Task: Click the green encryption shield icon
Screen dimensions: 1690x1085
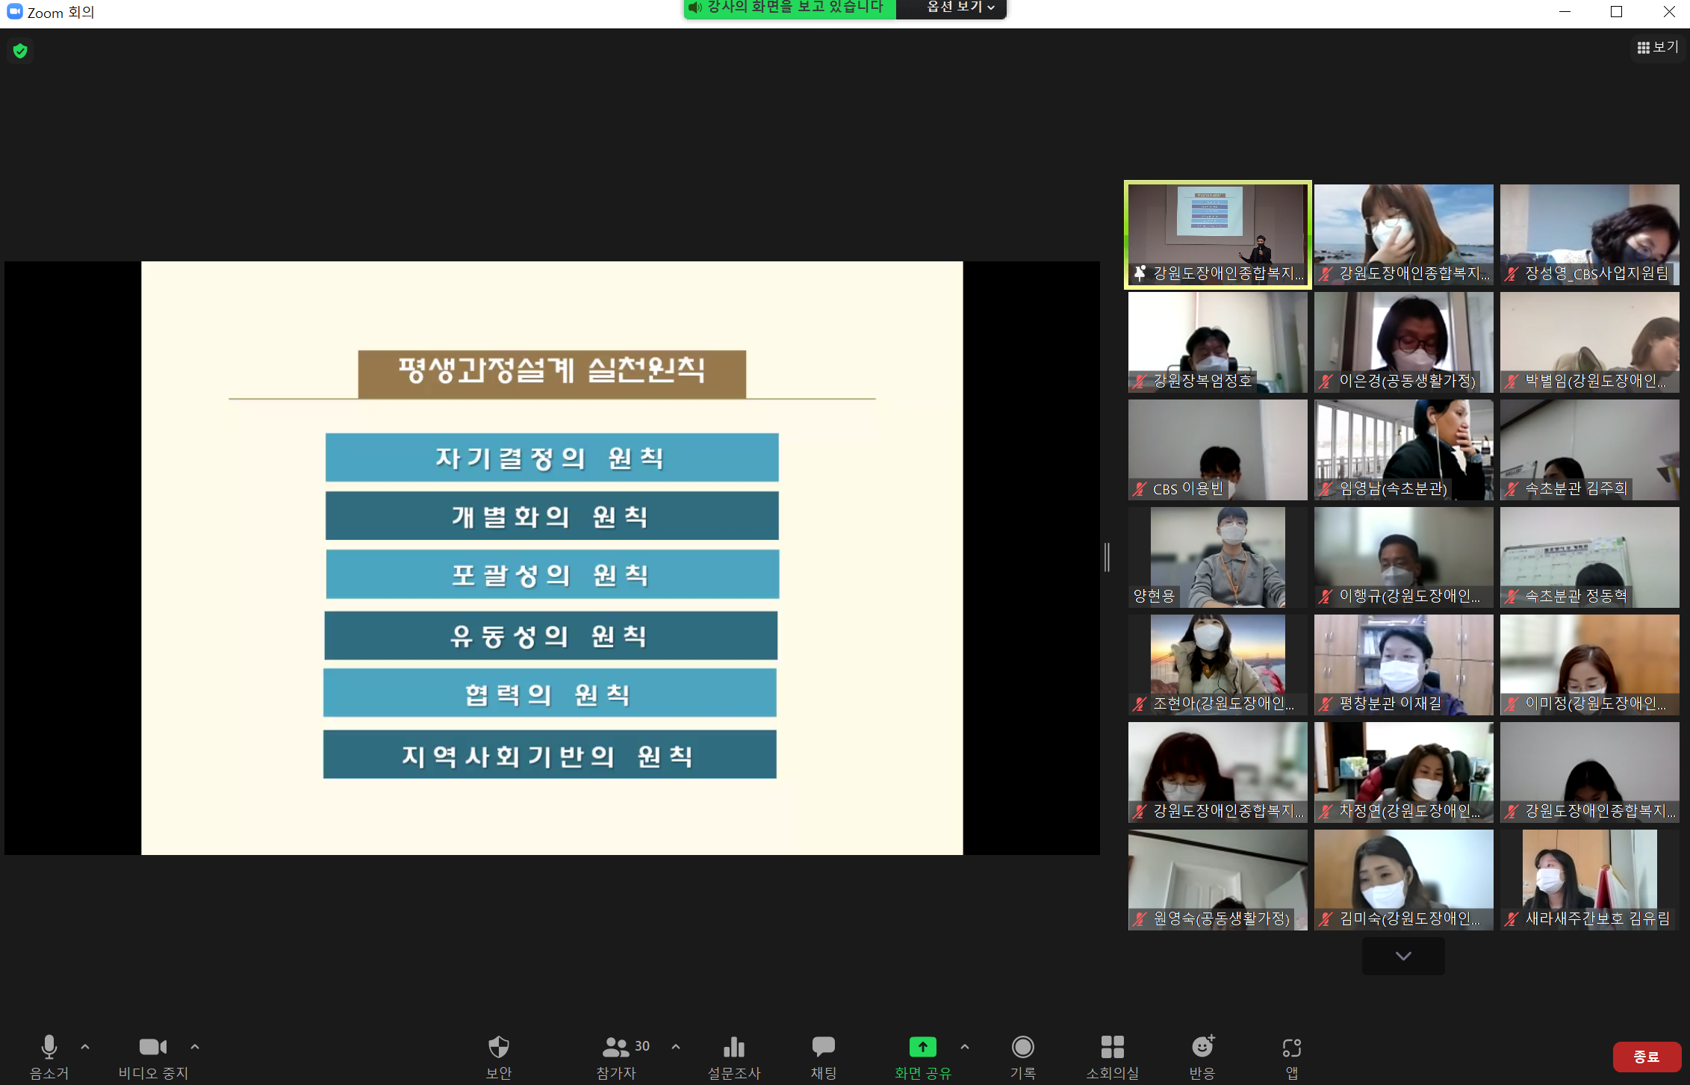Action: pos(20,51)
